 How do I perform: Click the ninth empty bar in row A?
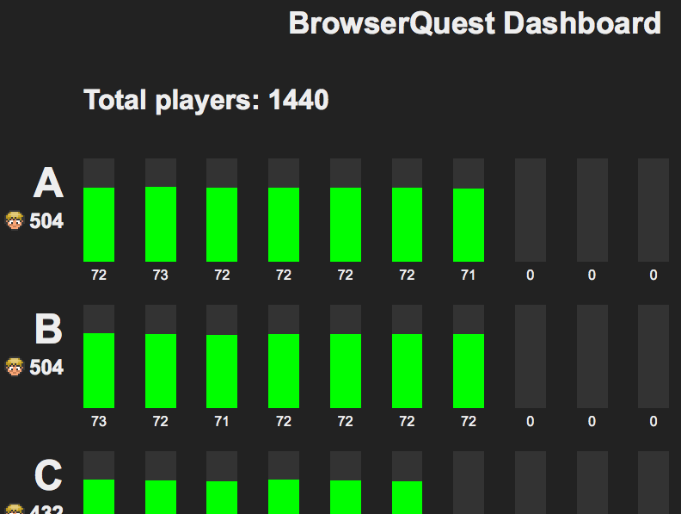coord(592,210)
